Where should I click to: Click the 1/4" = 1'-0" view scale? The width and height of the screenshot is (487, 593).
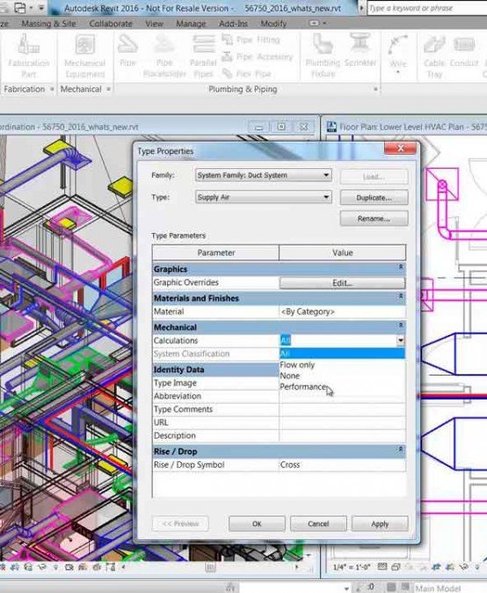pyautogui.click(x=351, y=567)
